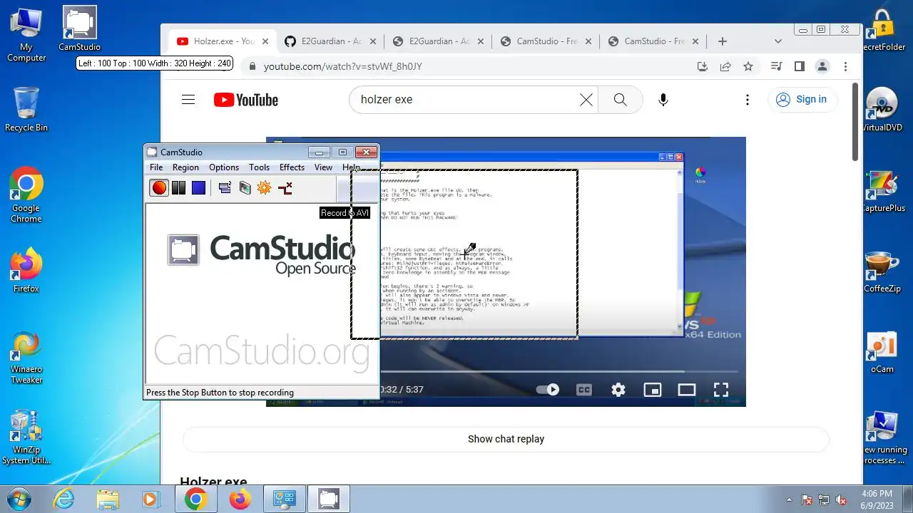Open YouTube settings three-dot menu
Image resolution: width=913 pixels, height=513 pixels.
coord(748,100)
